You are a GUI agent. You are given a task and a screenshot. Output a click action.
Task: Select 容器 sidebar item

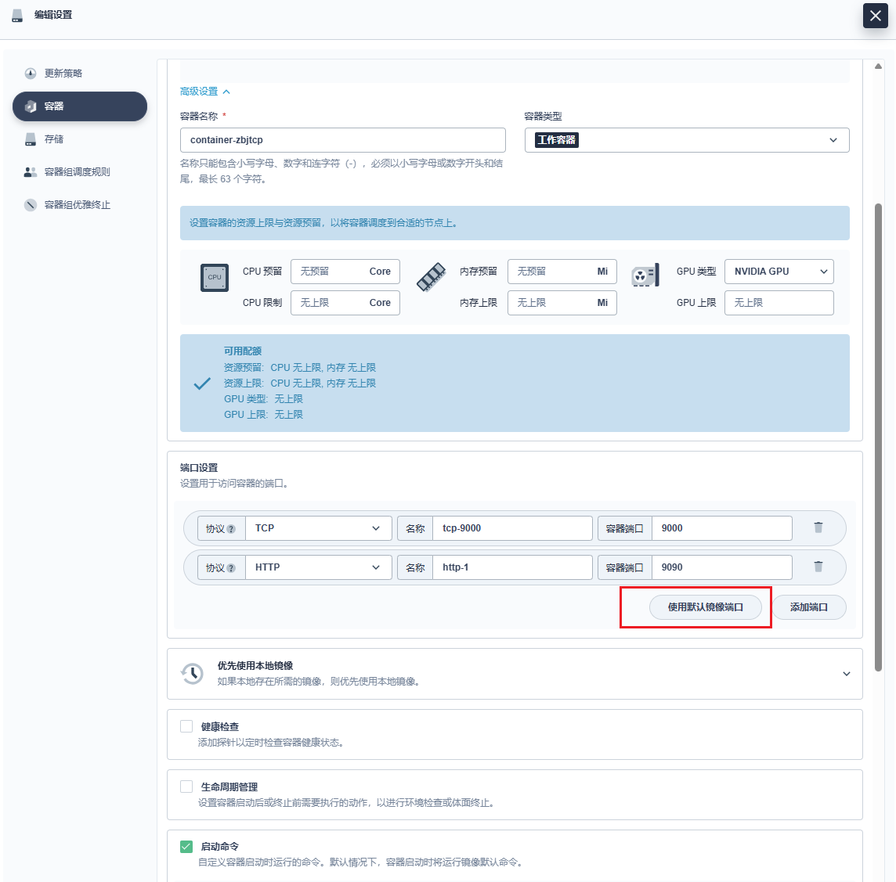pyautogui.click(x=79, y=106)
